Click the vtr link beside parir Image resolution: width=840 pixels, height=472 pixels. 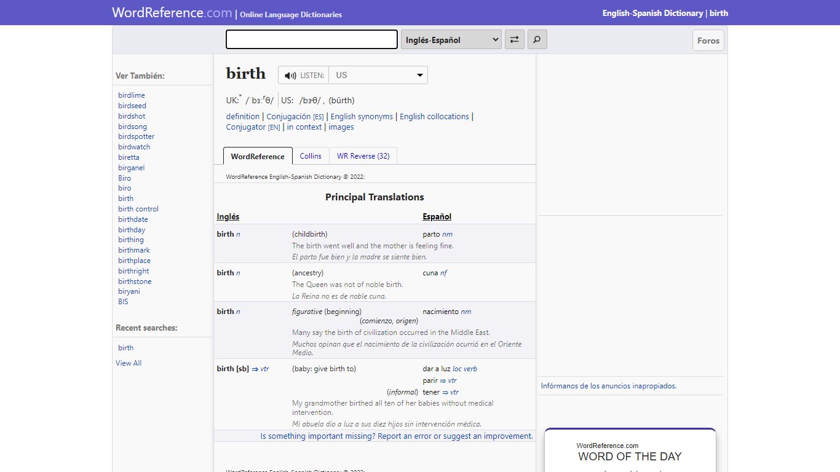[448, 380]
